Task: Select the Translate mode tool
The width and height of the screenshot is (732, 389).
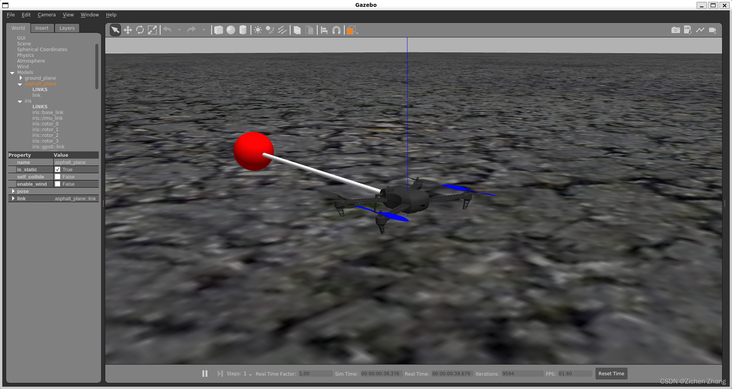Action: coord(128,30)
